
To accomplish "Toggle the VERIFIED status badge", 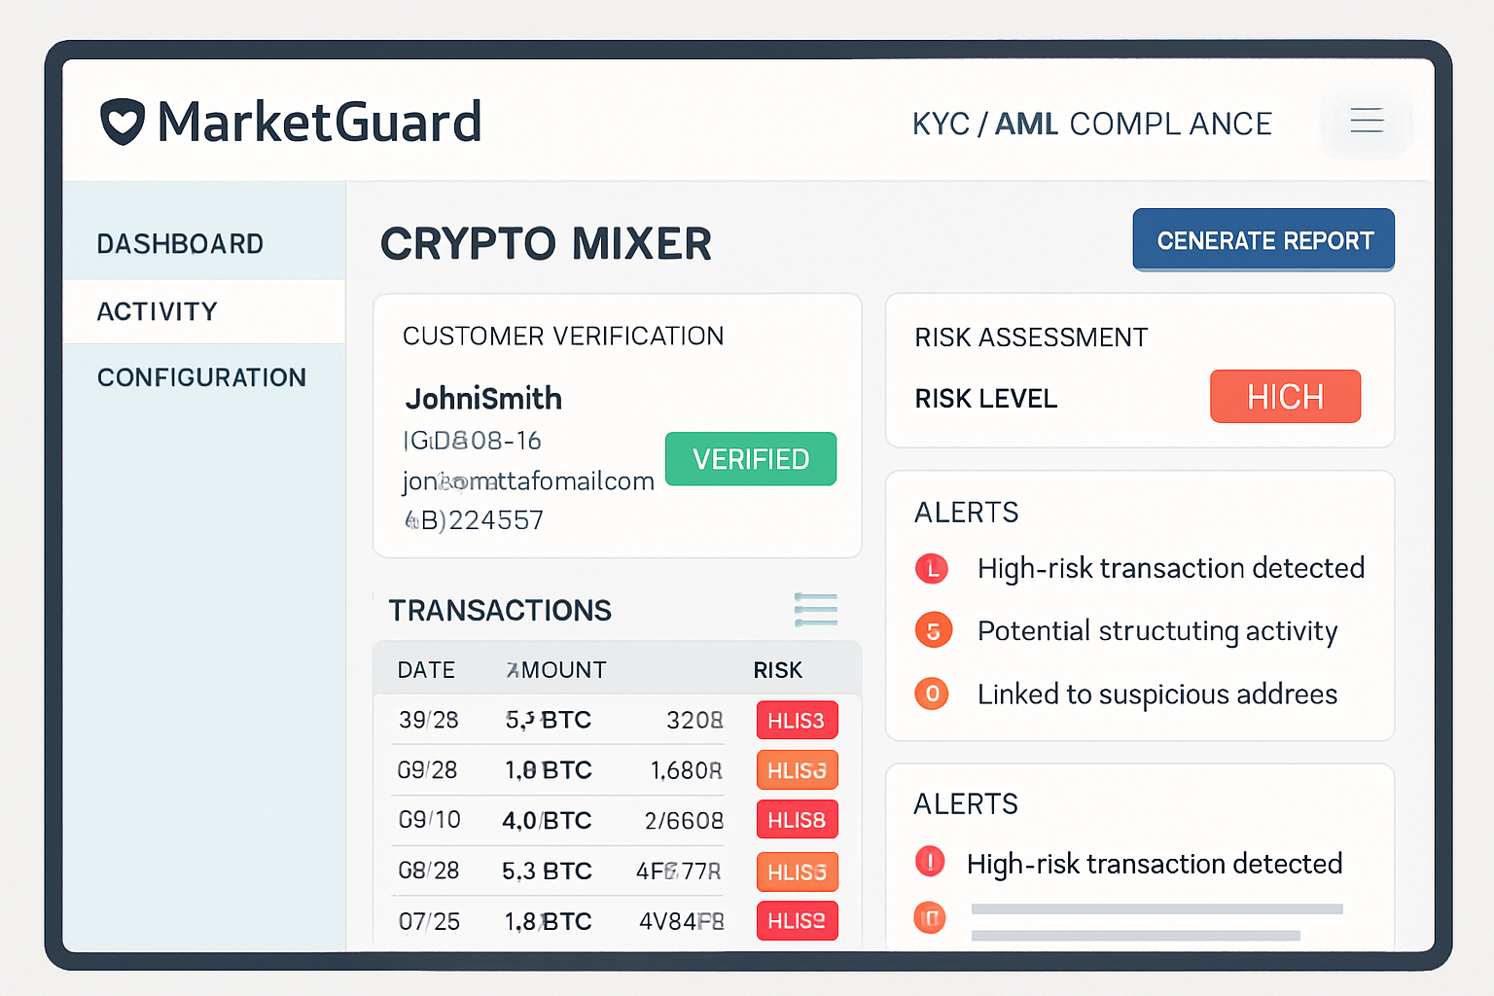I will (750, 458).
